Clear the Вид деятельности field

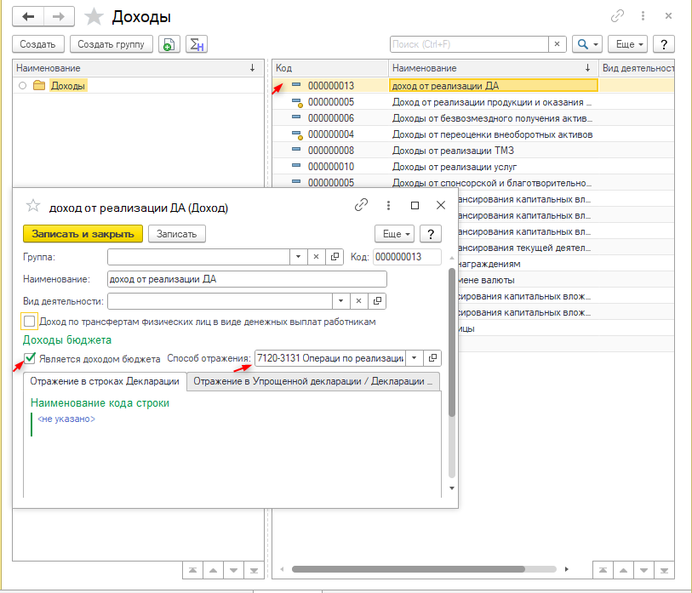tap(359, 301)
